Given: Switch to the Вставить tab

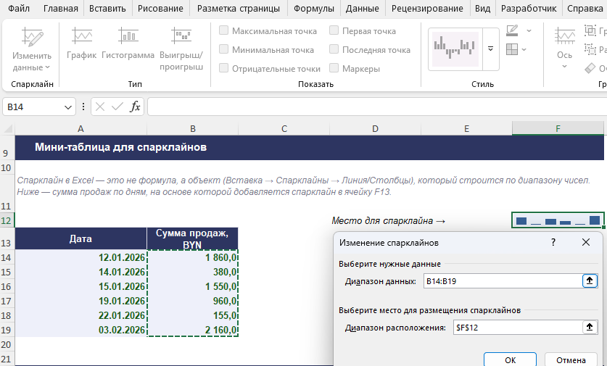Looking at the screenshot, I should pyautogui.click(x=107, y=9).
